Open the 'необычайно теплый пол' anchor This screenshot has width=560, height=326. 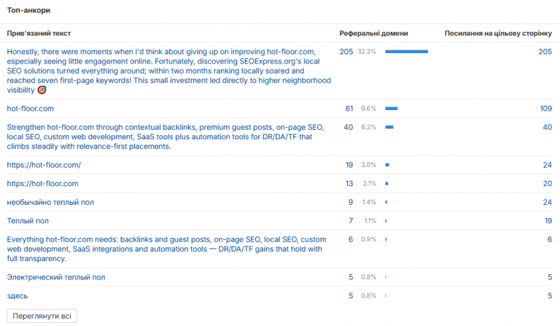coord(50,202)
